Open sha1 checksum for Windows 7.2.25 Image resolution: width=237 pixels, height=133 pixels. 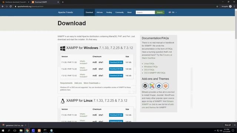coord(101,69)
